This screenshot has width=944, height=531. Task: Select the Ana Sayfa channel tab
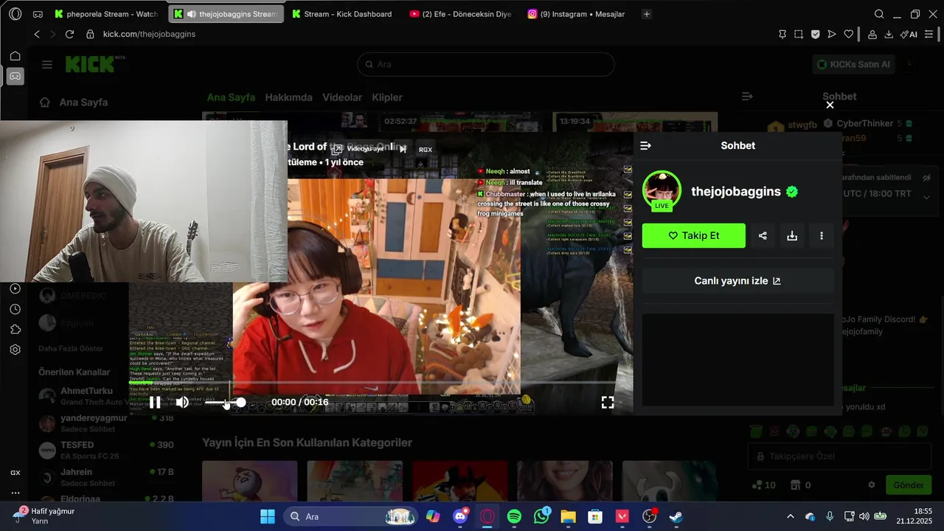pos(231,97)
